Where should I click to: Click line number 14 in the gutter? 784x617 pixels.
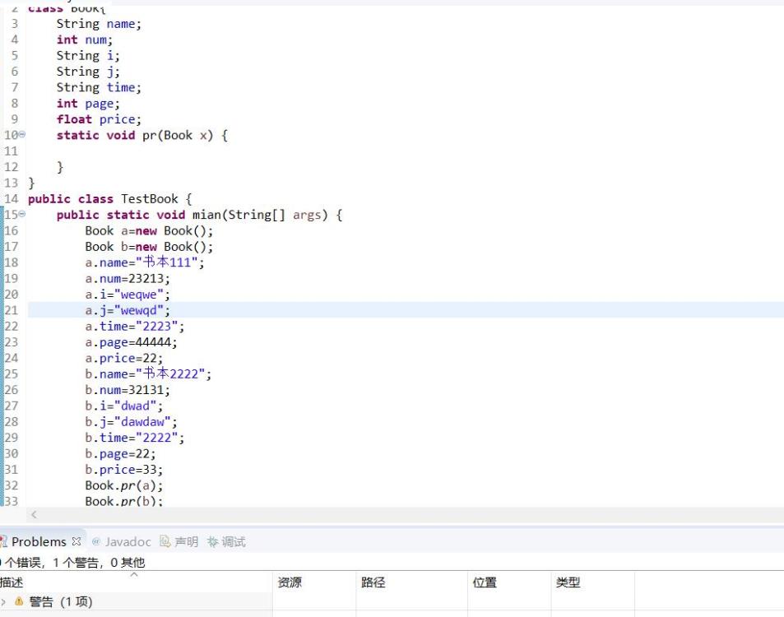11,199
